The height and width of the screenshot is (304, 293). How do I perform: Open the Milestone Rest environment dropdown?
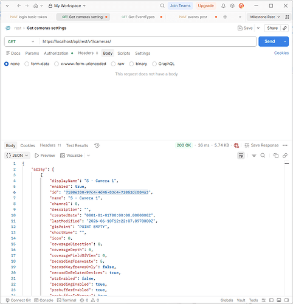click(x=265, y=17)
